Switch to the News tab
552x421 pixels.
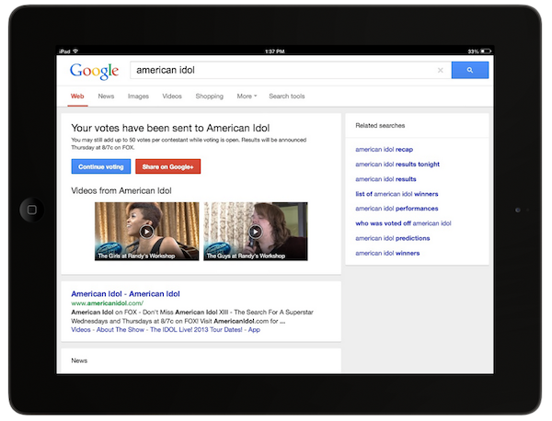(x=106, y=96)
